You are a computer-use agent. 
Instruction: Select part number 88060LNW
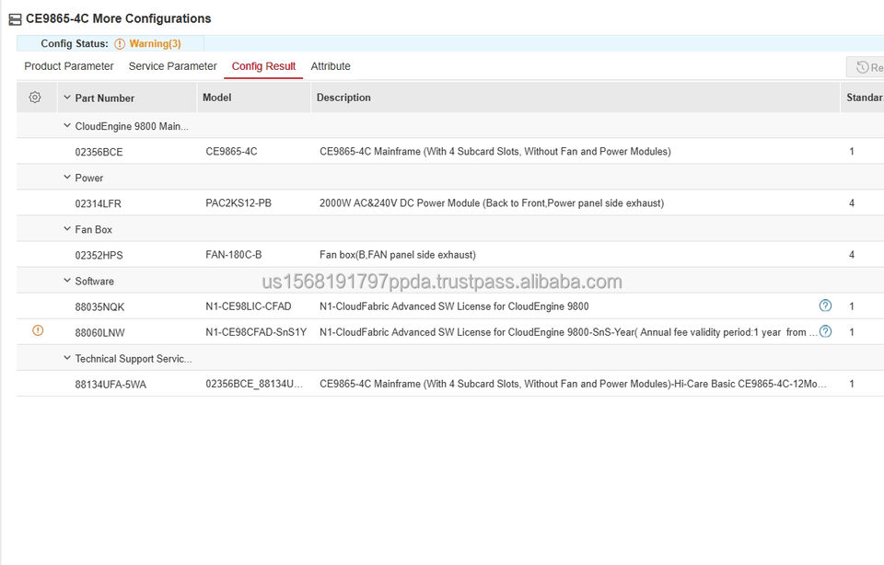point(99,333)
